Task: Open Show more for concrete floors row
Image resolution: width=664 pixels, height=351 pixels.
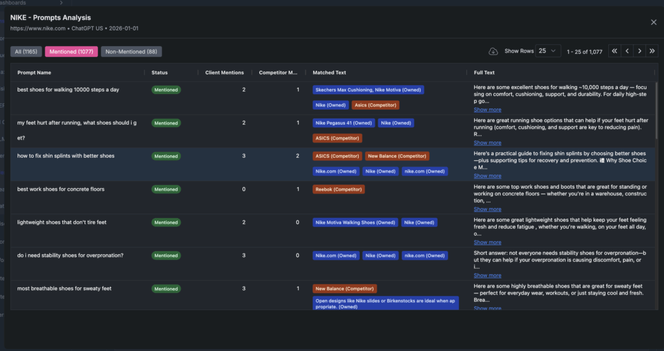Action: click(487, 209)
